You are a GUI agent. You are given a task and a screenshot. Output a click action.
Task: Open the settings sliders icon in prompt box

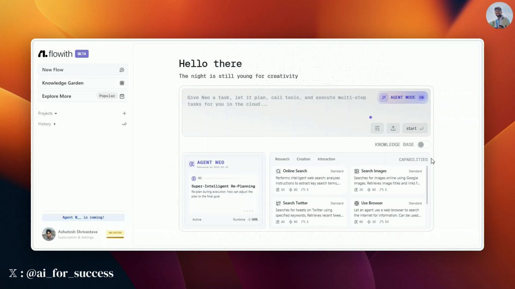[377, 128]
